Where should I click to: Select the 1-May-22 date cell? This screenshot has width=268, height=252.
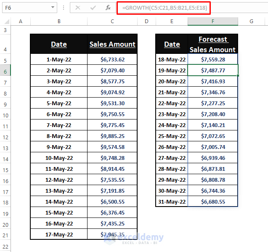[x=59, y=60]
